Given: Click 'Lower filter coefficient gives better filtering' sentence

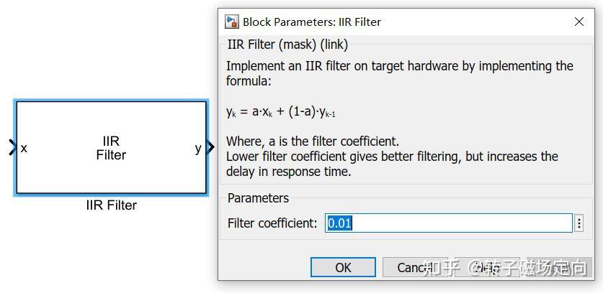Looking at the screenshot, I should [391, 157].
